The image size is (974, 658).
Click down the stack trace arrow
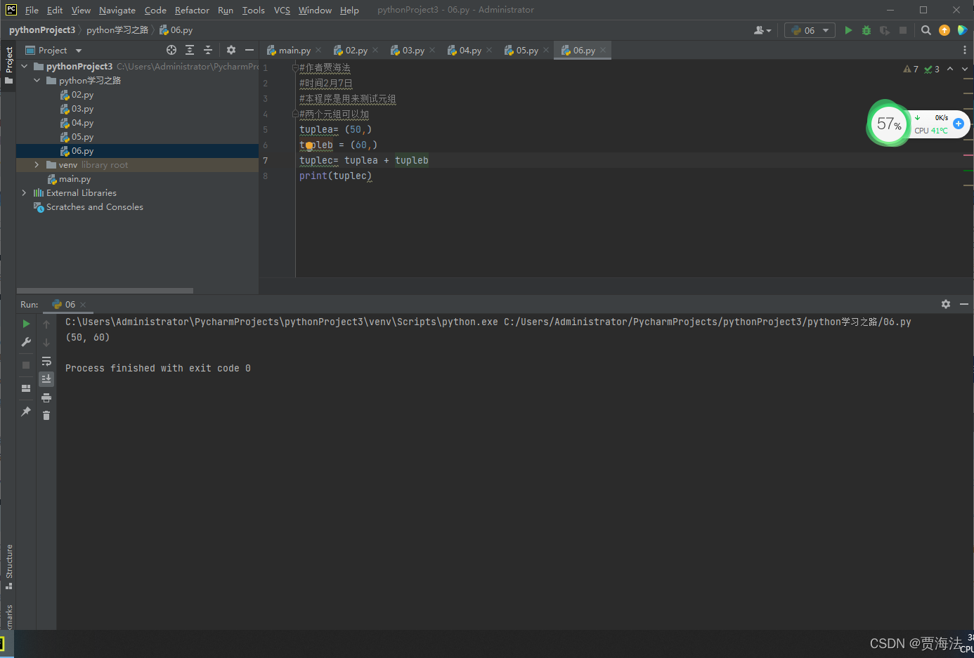pyautogui.click(x=46, y=342)
